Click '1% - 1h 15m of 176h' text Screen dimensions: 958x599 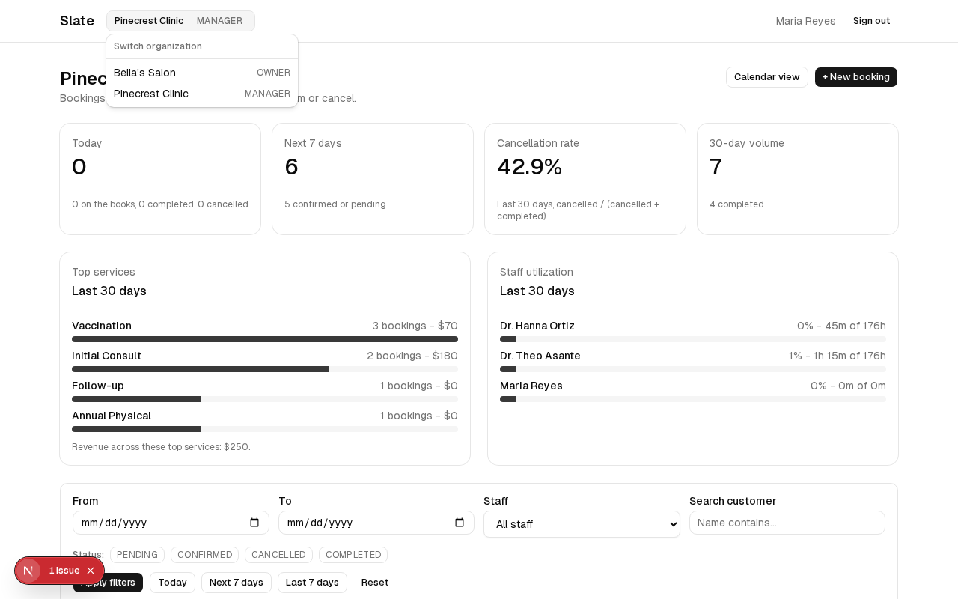point(838,356)
